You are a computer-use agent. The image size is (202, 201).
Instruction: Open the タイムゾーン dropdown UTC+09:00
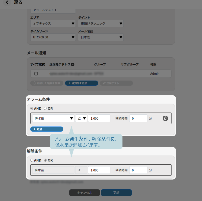(53, 37)
